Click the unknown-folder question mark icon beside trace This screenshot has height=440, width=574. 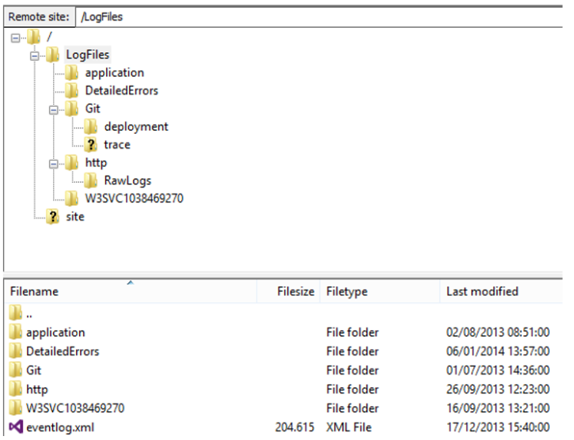click(92, 145)
